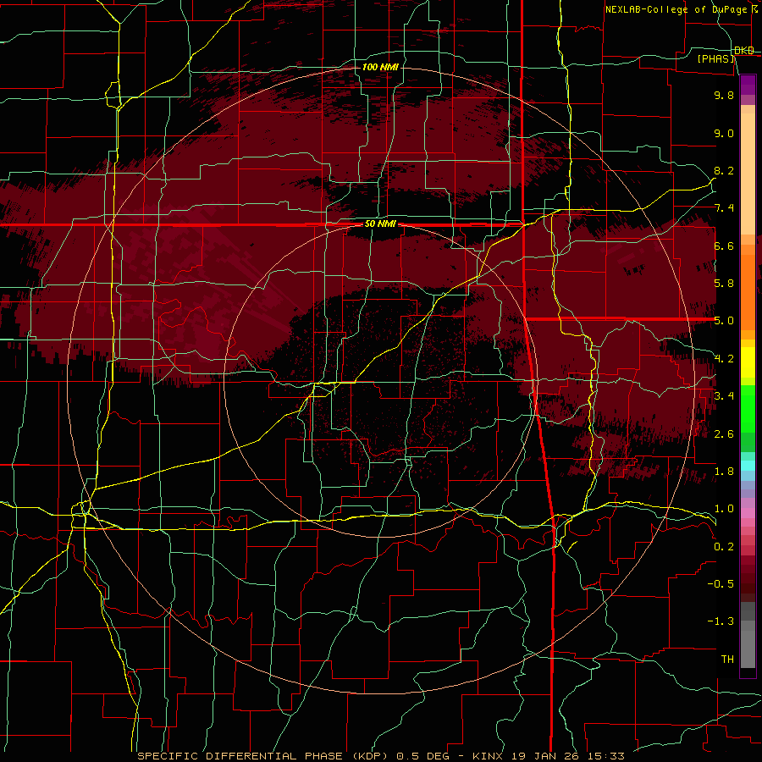This screenshot has height=762, width=762.
Task: Pick the bright green segment of the color bar
Action: pos(748,408)
